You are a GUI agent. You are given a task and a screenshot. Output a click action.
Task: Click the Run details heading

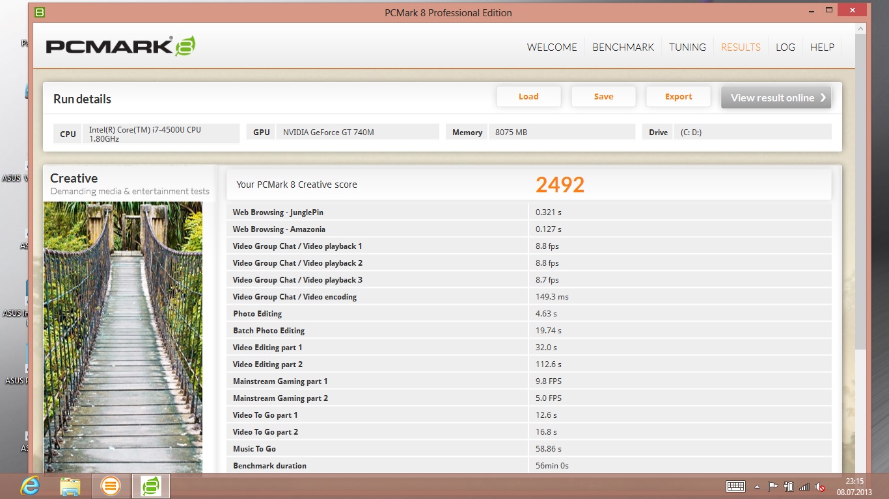(x=82, y=99)
